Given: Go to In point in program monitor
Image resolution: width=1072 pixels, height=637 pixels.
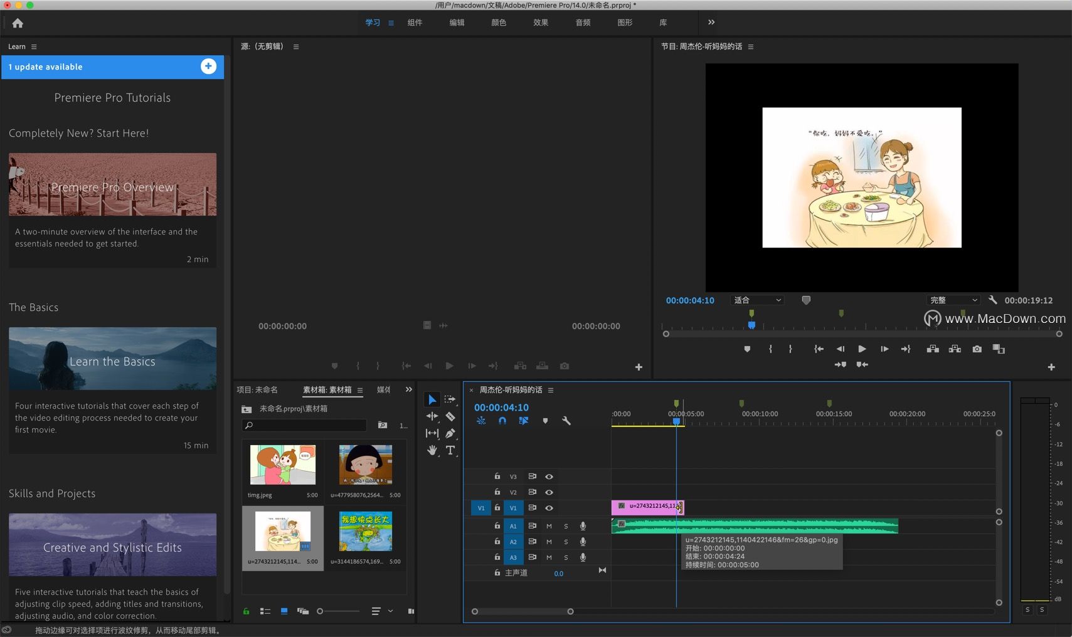Looking at the screenshot, I should click(x=819, y=349).
